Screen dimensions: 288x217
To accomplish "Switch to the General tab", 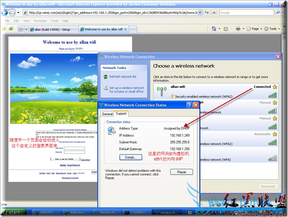I will (x=107, y=114).
